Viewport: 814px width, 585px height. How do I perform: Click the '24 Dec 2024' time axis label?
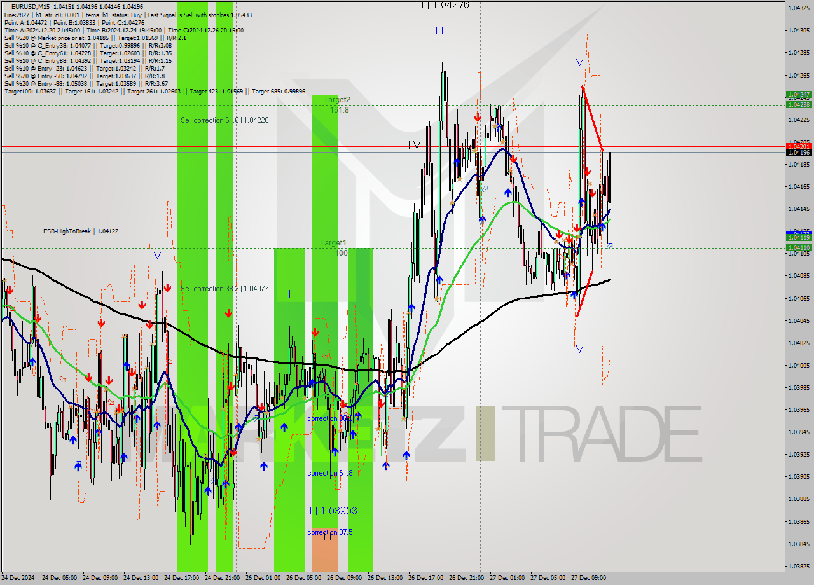19,578
